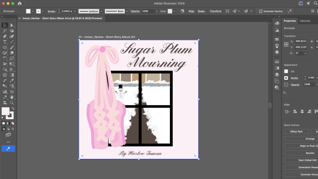318x179 pixels.
Task: Close the Inman_Harlow document tab
Action: coord(20,18)
